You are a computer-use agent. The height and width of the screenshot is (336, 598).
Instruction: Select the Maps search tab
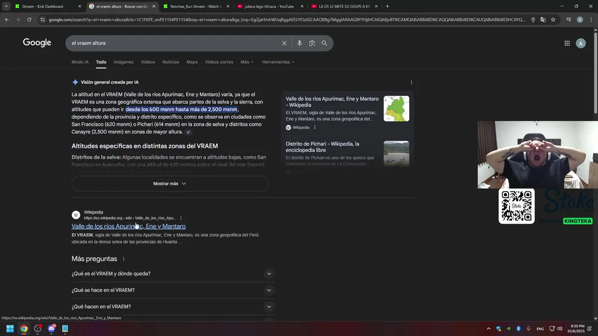point(192,62)
